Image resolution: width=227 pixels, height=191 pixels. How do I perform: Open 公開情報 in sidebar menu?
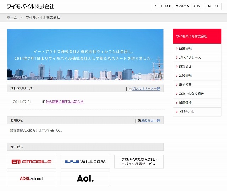[197, 76]
